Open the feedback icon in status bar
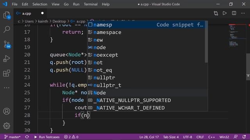The image size is (250, 140). point(236,137)
